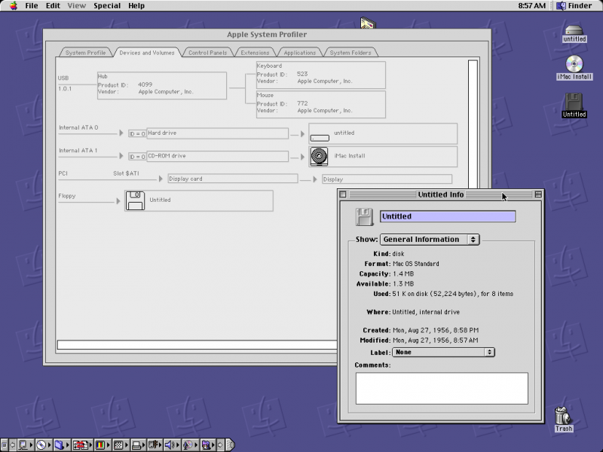Select the Trash icon on desktop

click(563, 420)
